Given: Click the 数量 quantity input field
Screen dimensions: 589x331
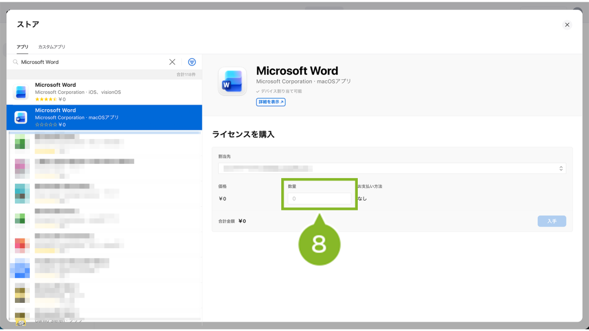Looking at the screenshot, I should [x=319, y=198].
